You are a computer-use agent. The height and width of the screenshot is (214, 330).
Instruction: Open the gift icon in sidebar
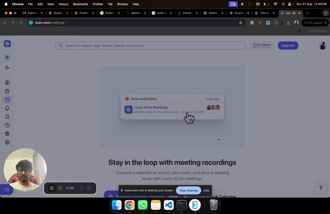[7, 134]
